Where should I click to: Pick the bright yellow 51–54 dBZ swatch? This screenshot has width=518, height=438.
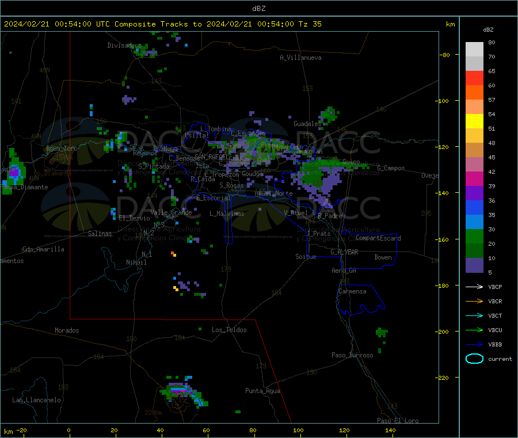pos(474,121)
